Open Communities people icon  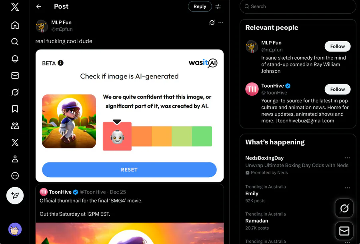(15, 126)
